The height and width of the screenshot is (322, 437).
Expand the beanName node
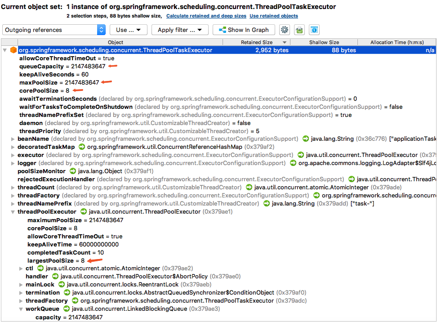13,139
